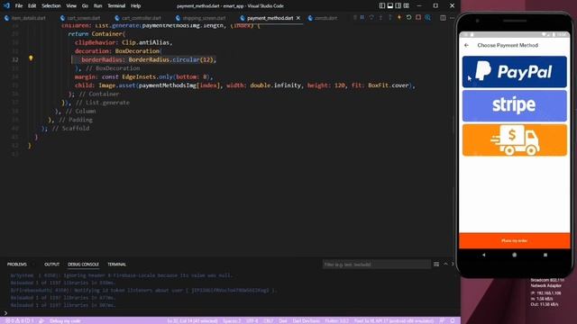Open Flutter widget inspector icon
The width and height of the screenshot is (577, 324).
[427, 18]
